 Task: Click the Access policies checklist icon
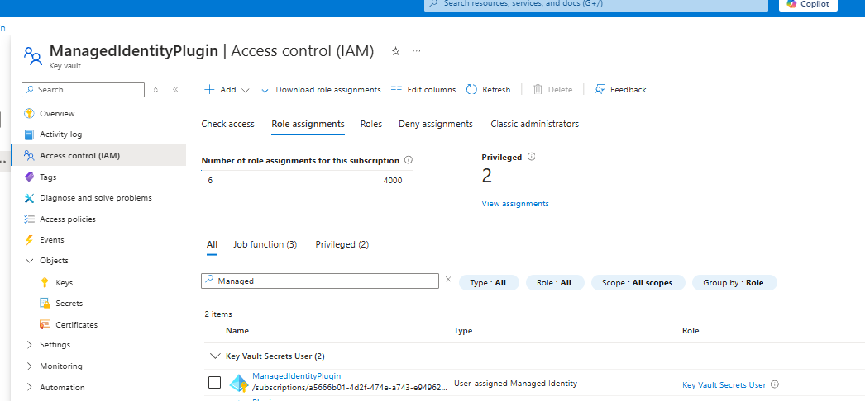(x=29, y=219)
